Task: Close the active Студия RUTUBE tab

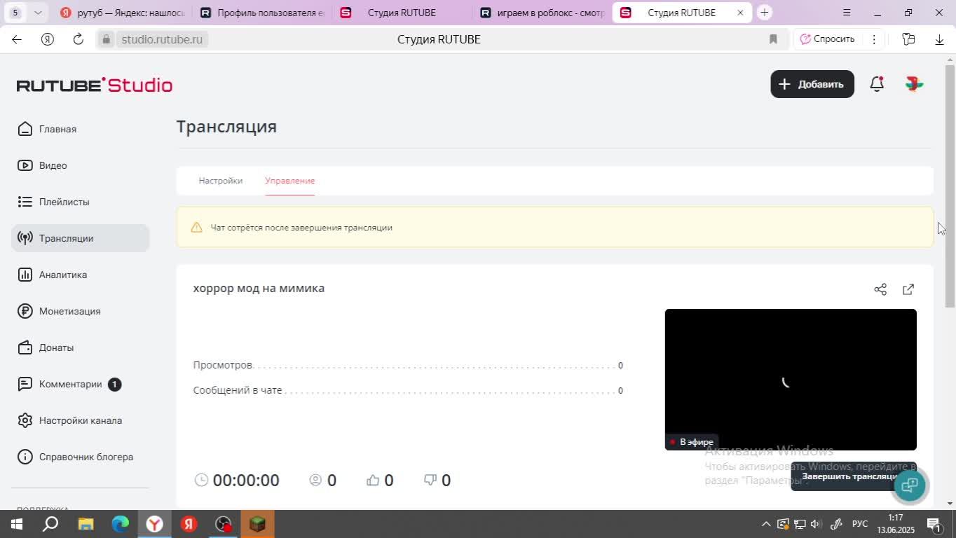Action: pos(740,13)
